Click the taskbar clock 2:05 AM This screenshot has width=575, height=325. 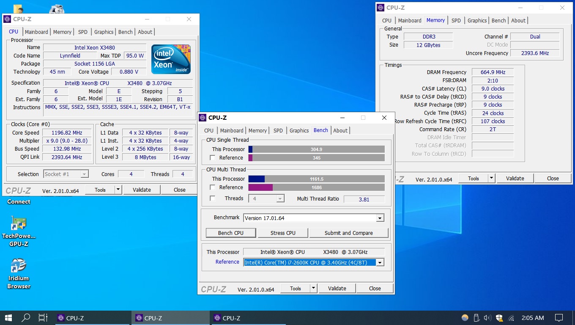pyautogui.click(x=533, y=318)
